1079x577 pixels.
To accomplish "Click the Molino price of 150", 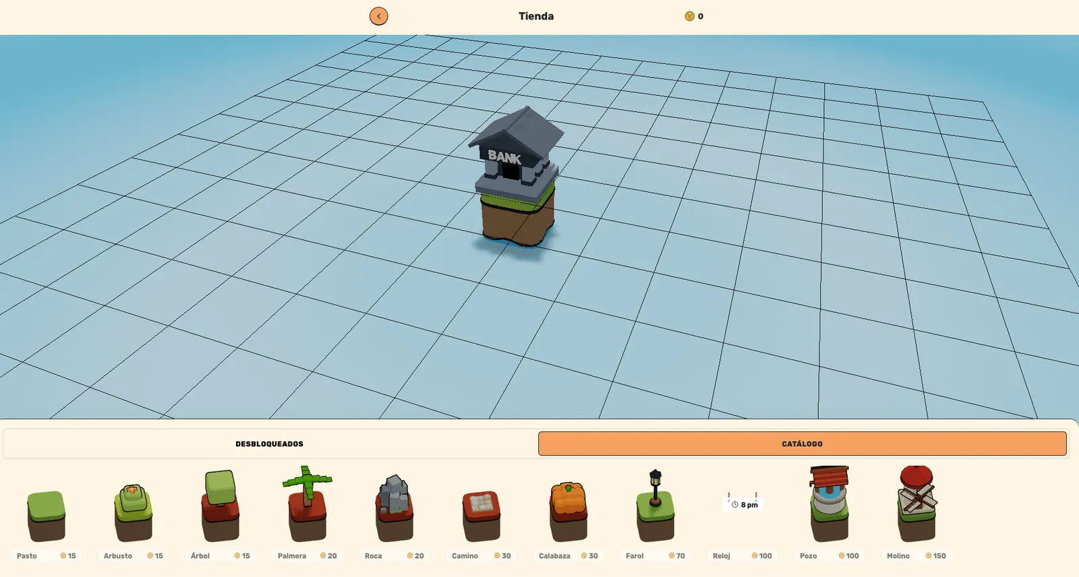I will (x=936, y=556).
